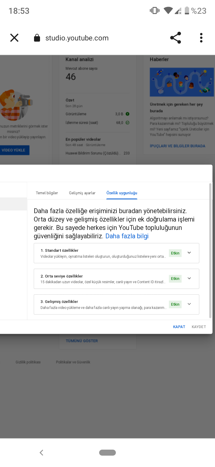215x467 pixels.
Task: Tap the padlock site security icon
Action: coord(37,38)
